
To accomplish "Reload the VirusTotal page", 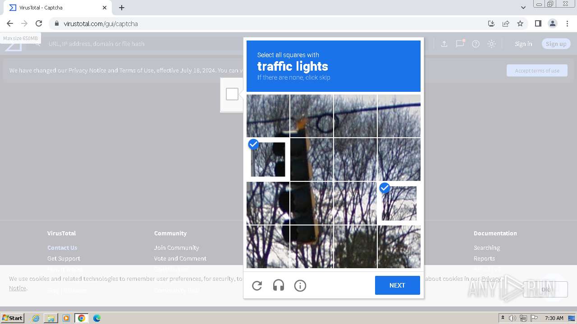I will coord(39,23).
